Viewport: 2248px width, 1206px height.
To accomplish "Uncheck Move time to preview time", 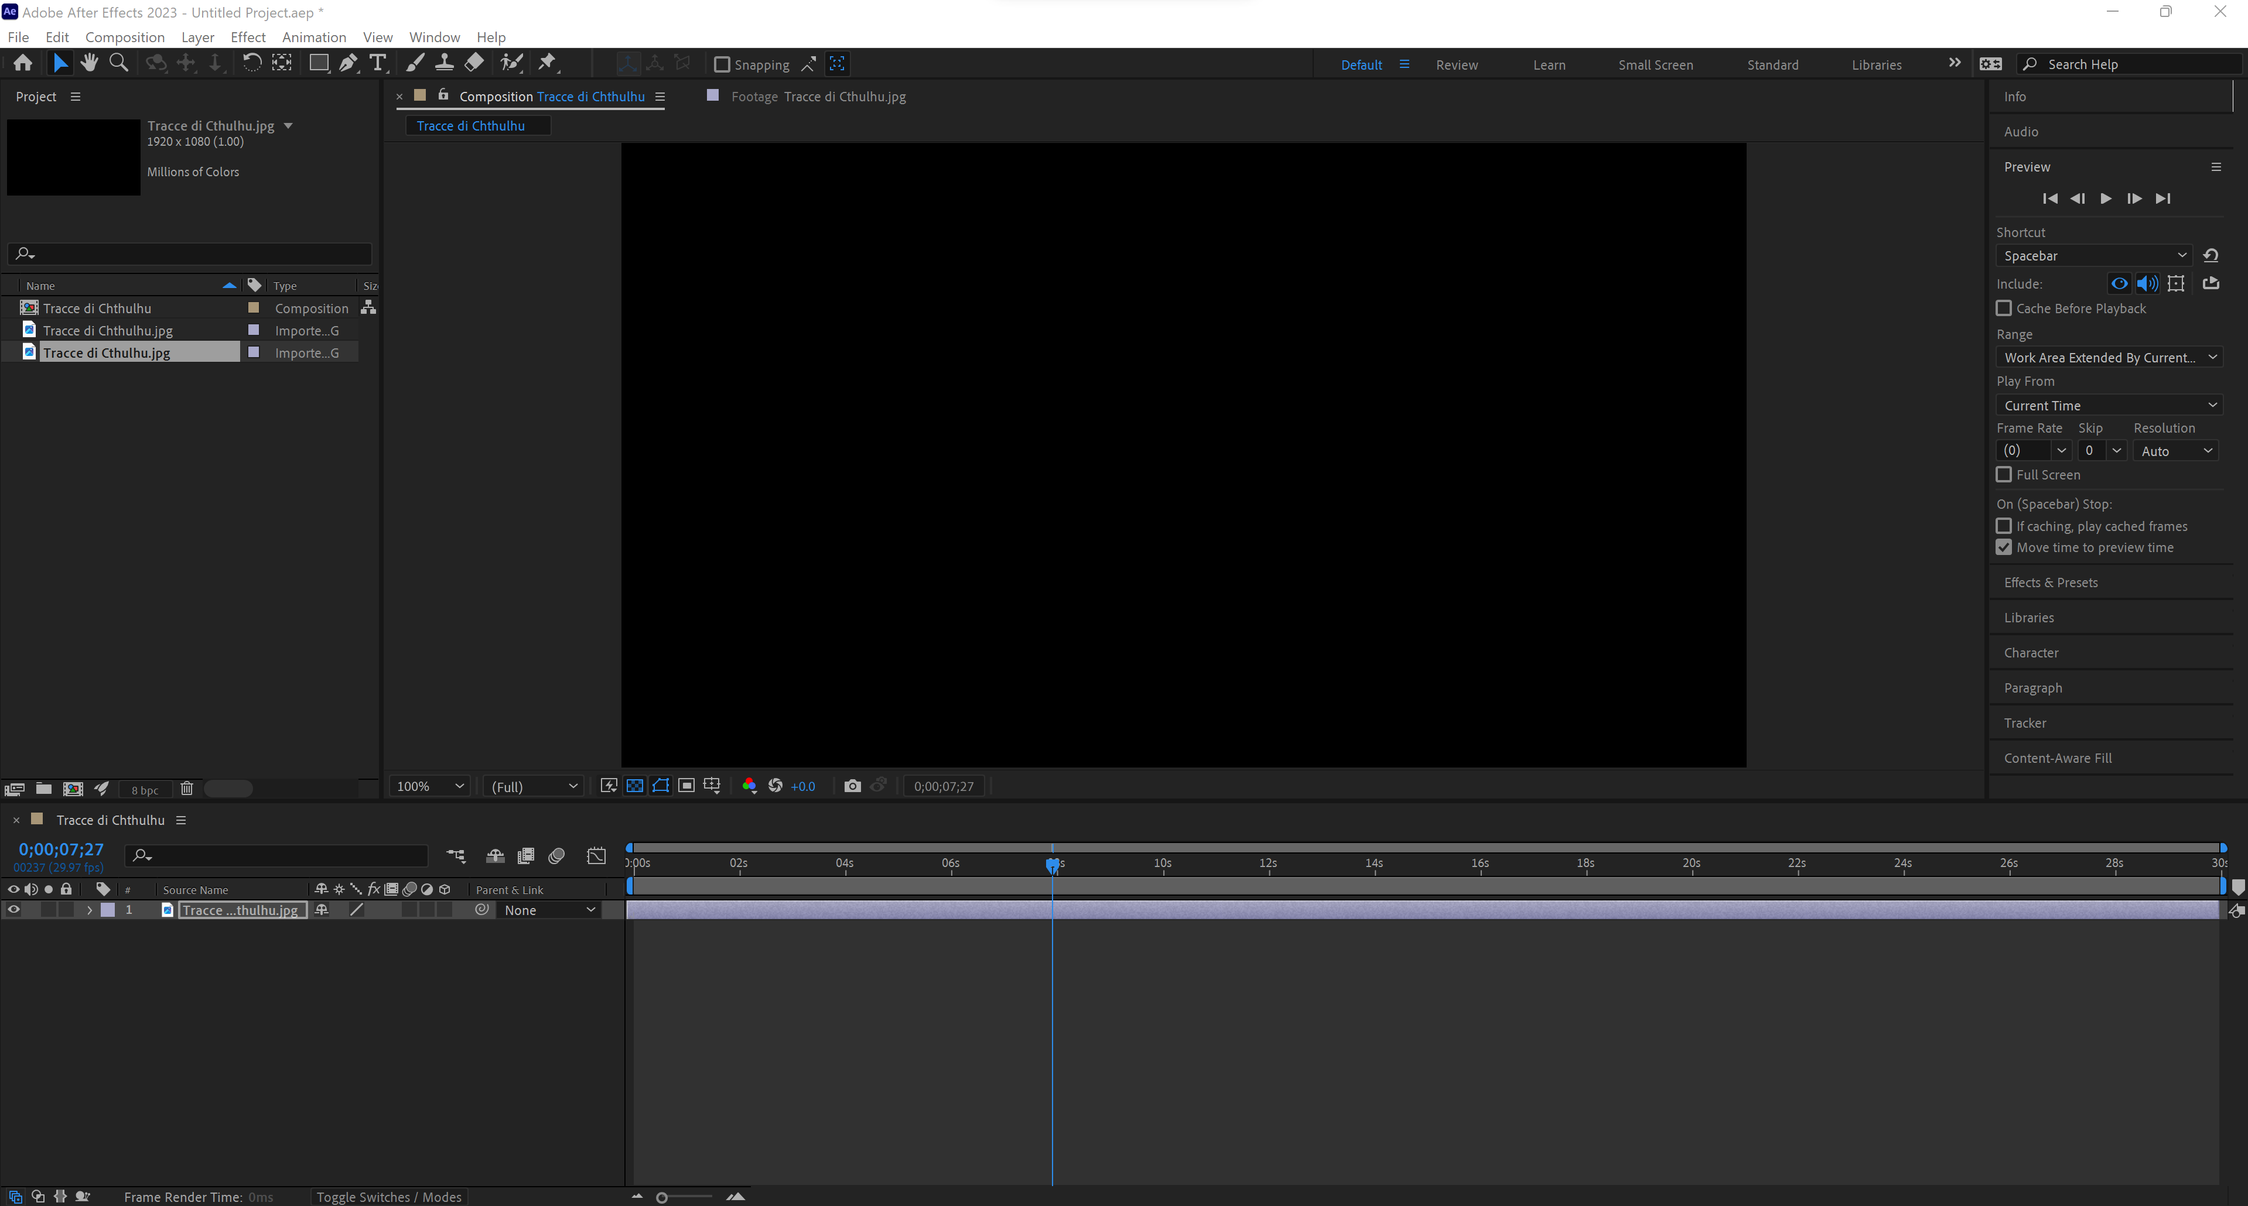I will (2004, 547).
